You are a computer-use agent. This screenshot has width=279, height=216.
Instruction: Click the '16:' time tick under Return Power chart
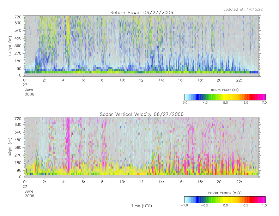click(181, 80)
